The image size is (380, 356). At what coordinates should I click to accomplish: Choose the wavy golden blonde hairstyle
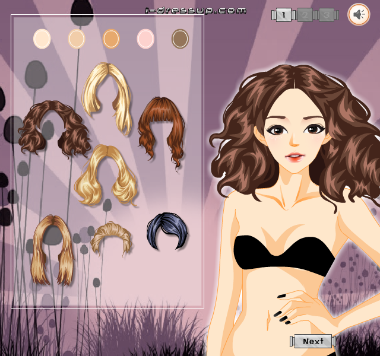pyautogui.click(x=106, y=175)
